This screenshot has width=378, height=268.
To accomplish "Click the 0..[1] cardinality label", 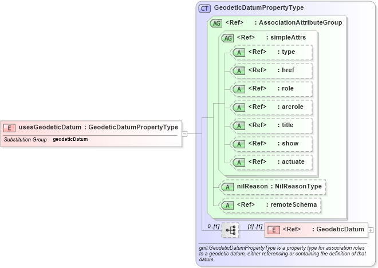I will click(x=214, y=227).
